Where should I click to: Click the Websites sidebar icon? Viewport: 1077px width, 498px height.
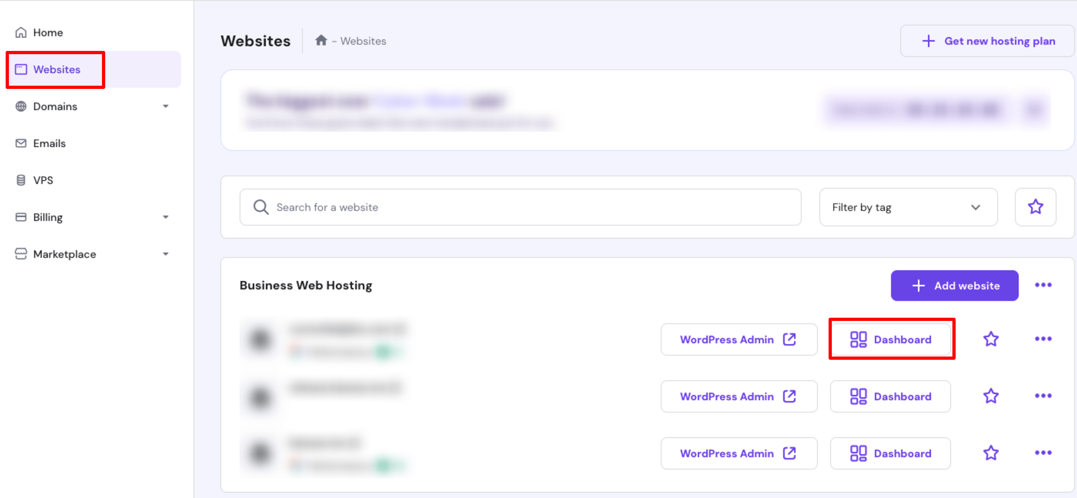[23, 69]
